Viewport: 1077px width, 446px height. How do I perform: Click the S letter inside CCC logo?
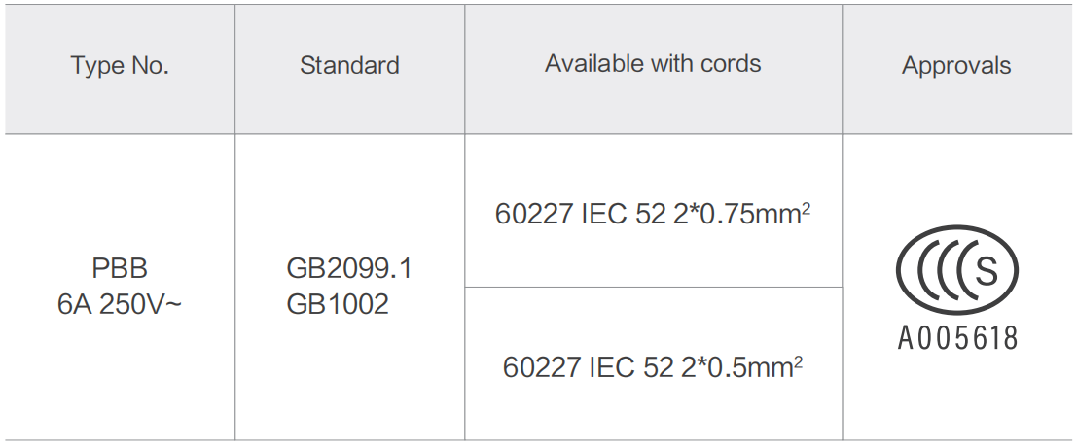pyautogui.click(x=986, y=270)
